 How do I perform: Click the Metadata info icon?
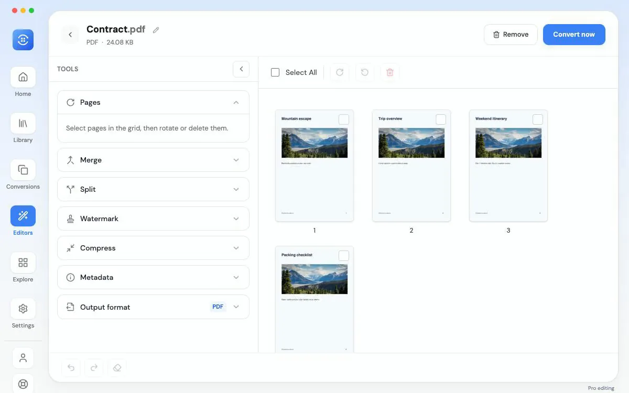coord(70,277)
